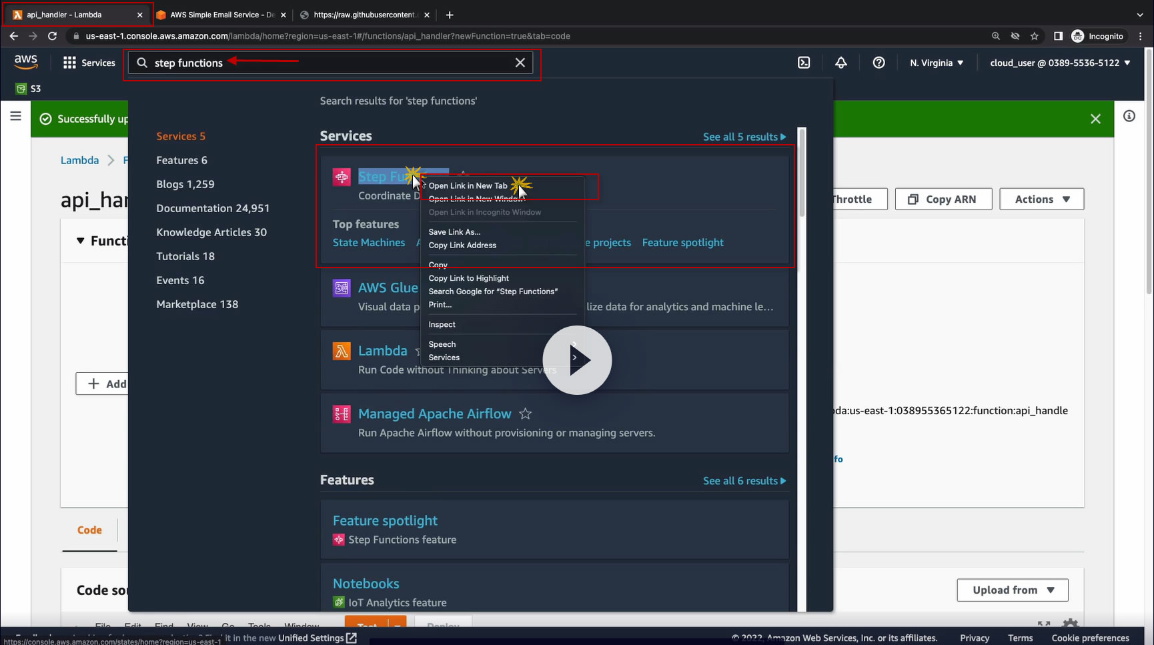
Task: Expand the Actions dropdown button
Action: point(1041,199)
